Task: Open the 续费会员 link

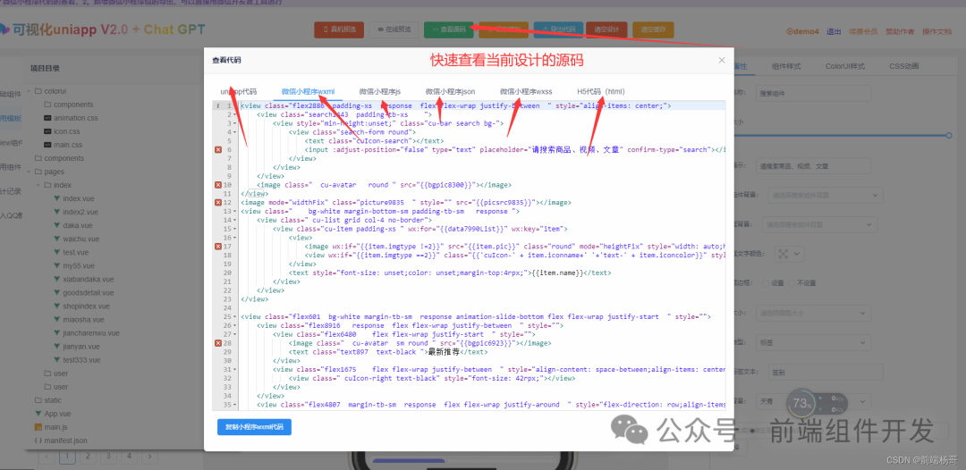Action: [862, 31]
